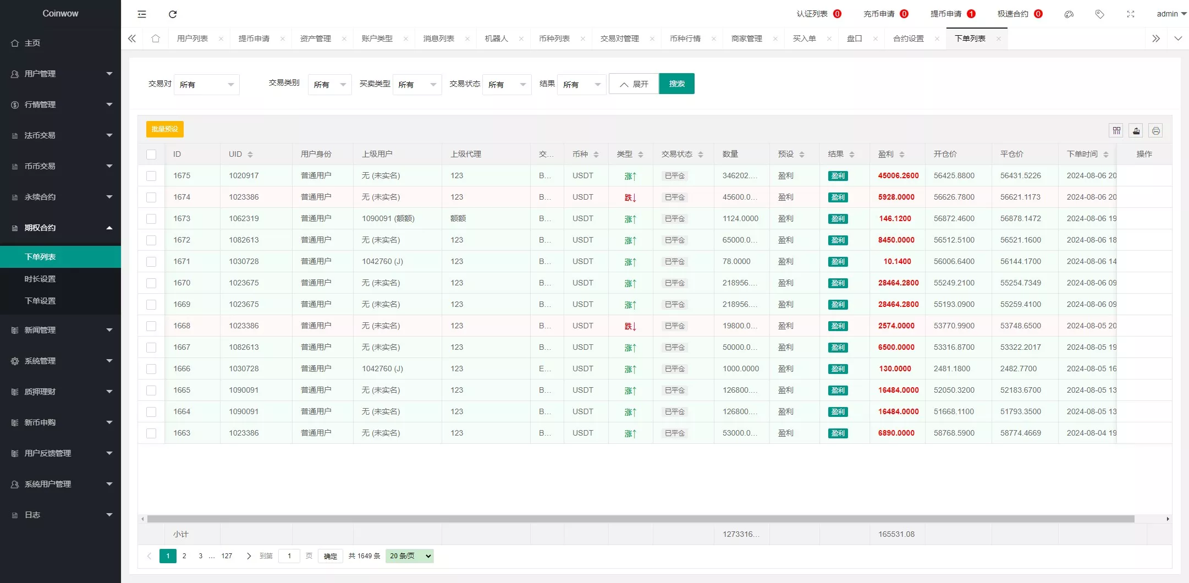Check the select-all checkbox in the header
1189x583 pixels.
pyautogui.click(x=151, y=155)
